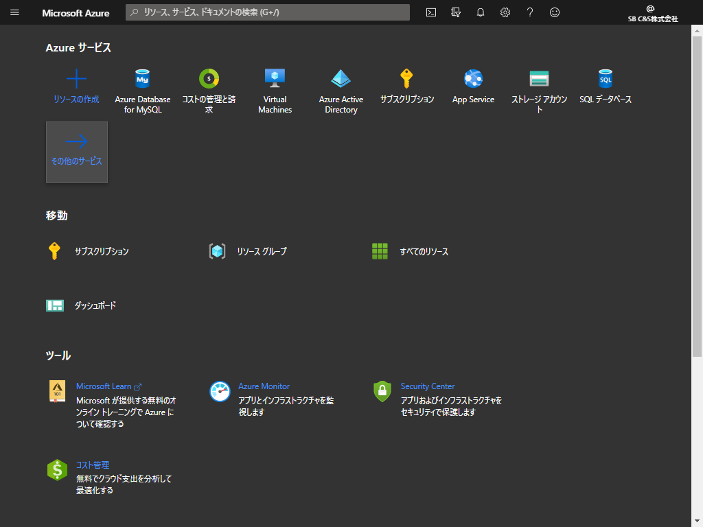Click Security Center description text
Viewport: 703px width, 527px height.
pos(451,406)
